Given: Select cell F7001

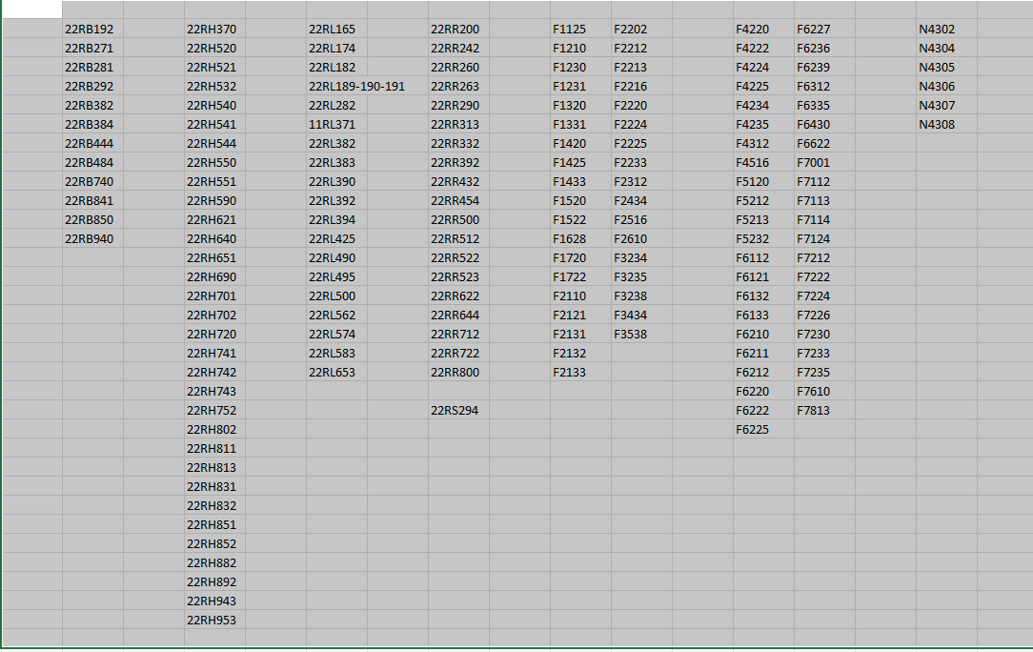Looking at the screenshot, I should 814,163.
